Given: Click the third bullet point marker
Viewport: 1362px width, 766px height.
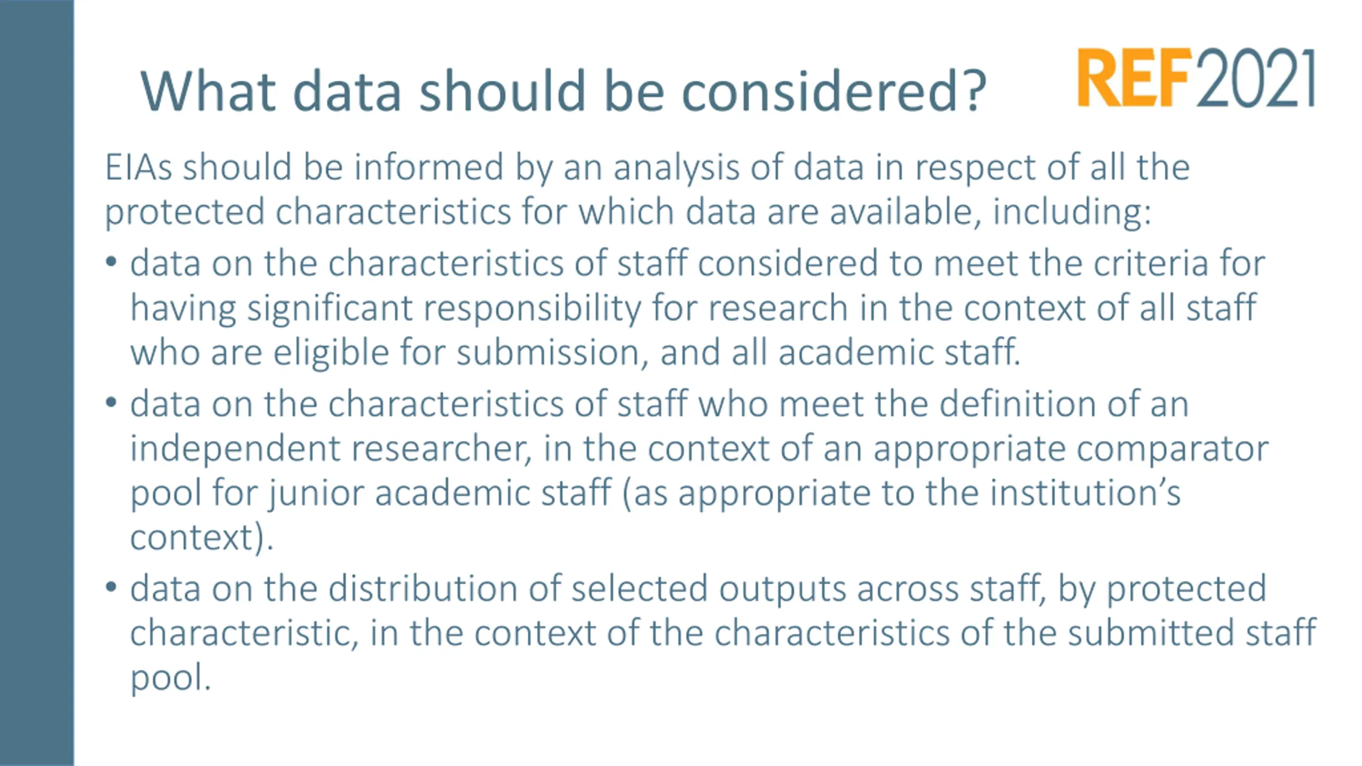Looking at the screenshot, I should (x=111, y=587).
